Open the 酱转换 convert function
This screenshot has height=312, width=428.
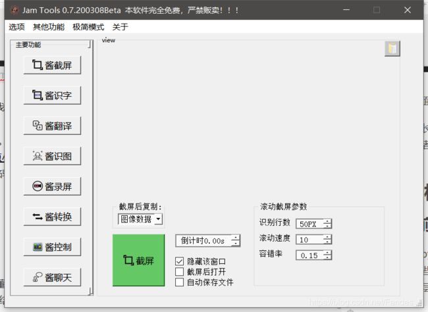52,217
